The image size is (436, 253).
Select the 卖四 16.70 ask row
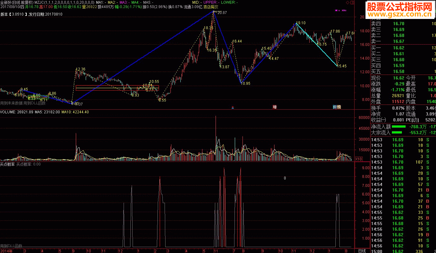pyautogui.click(x=403, y=24)
